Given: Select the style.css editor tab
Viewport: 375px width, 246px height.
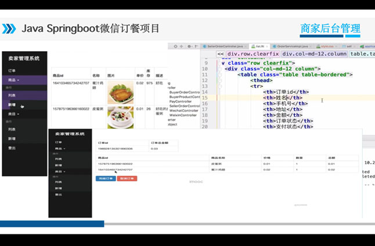Looking at the screenshot, I should pos(326,46).
